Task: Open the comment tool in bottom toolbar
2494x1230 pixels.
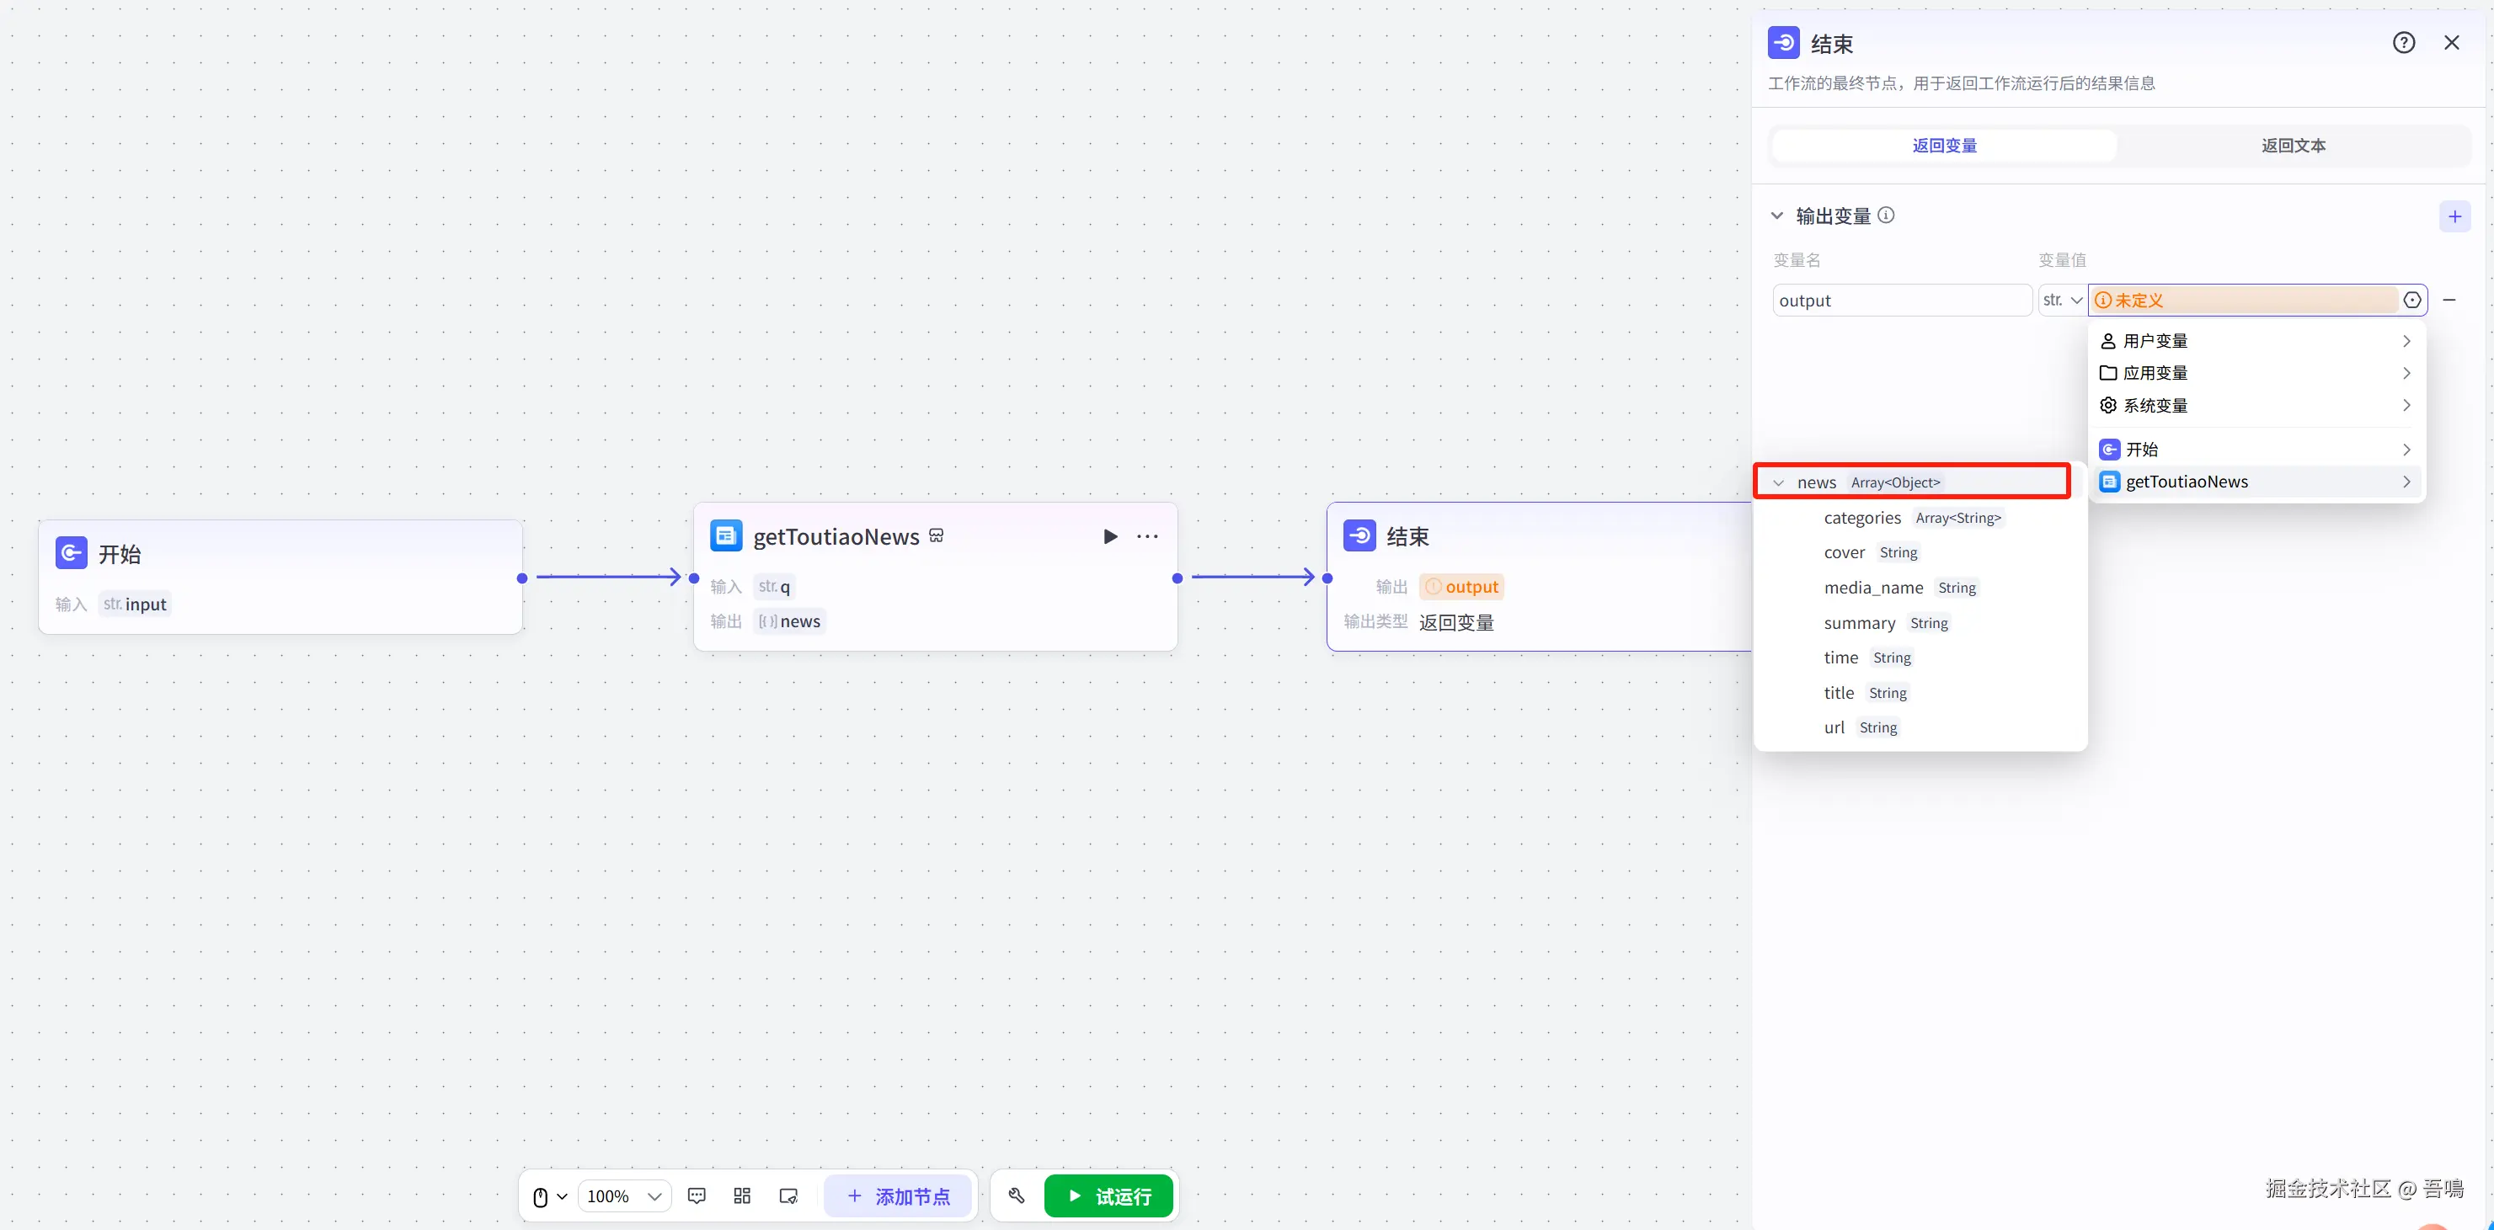Action: pos(696,1196)
